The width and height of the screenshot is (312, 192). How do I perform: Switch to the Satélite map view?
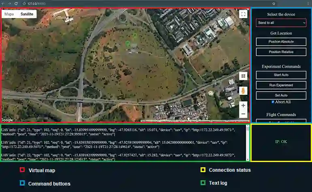[x=27, y=14]
